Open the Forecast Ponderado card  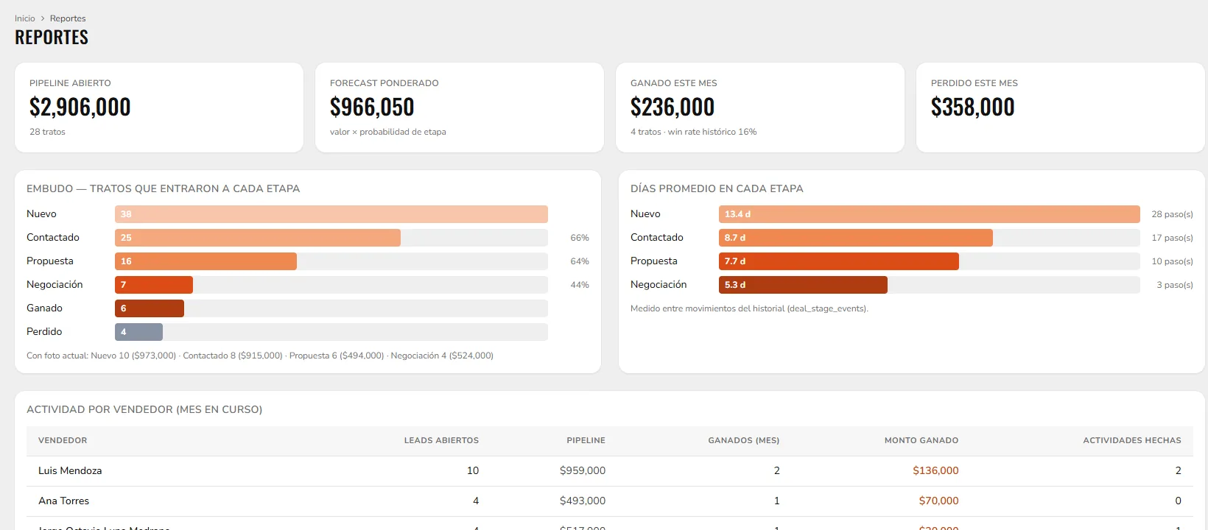pyautogui.click(x=460, y=107)
